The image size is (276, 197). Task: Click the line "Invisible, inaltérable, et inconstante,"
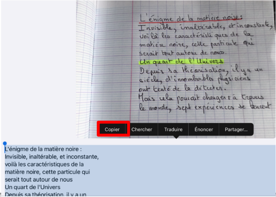point(52,157)
